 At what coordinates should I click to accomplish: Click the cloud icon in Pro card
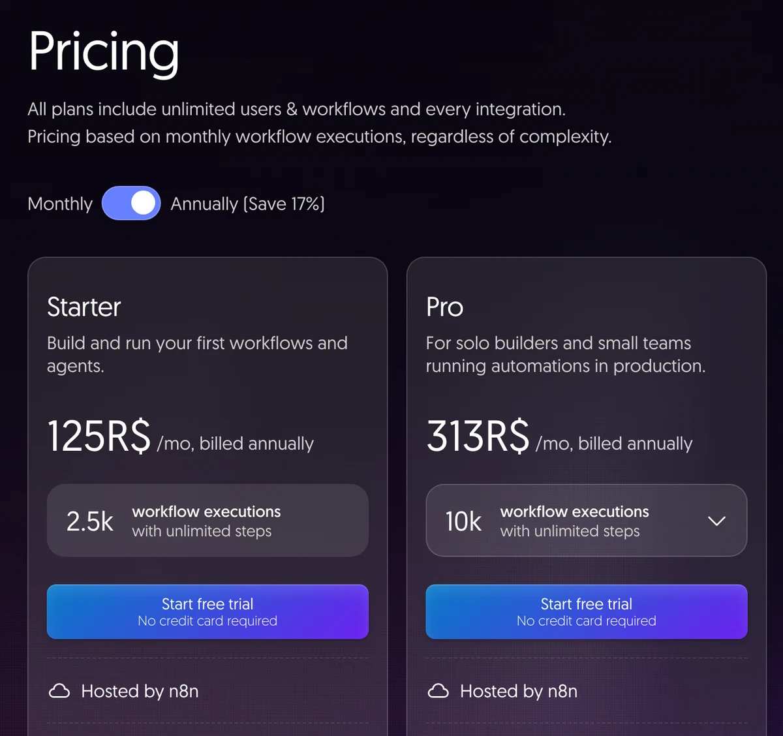pos(438,691)
